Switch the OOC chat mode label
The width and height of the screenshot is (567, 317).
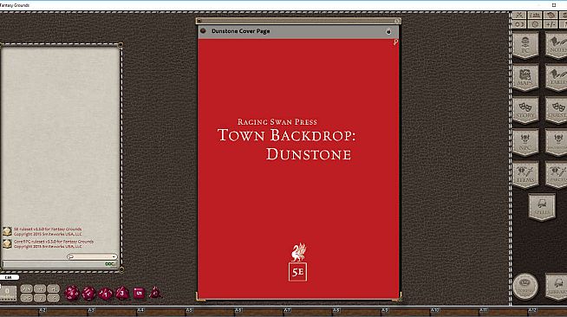109,264
